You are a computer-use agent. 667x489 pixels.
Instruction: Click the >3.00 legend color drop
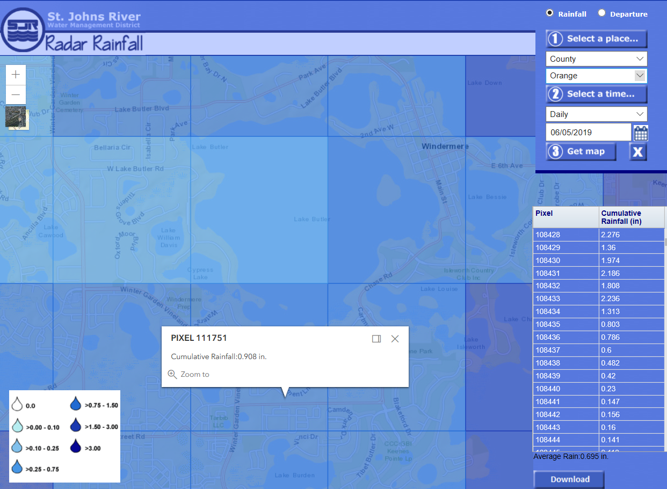pos(76,448)
